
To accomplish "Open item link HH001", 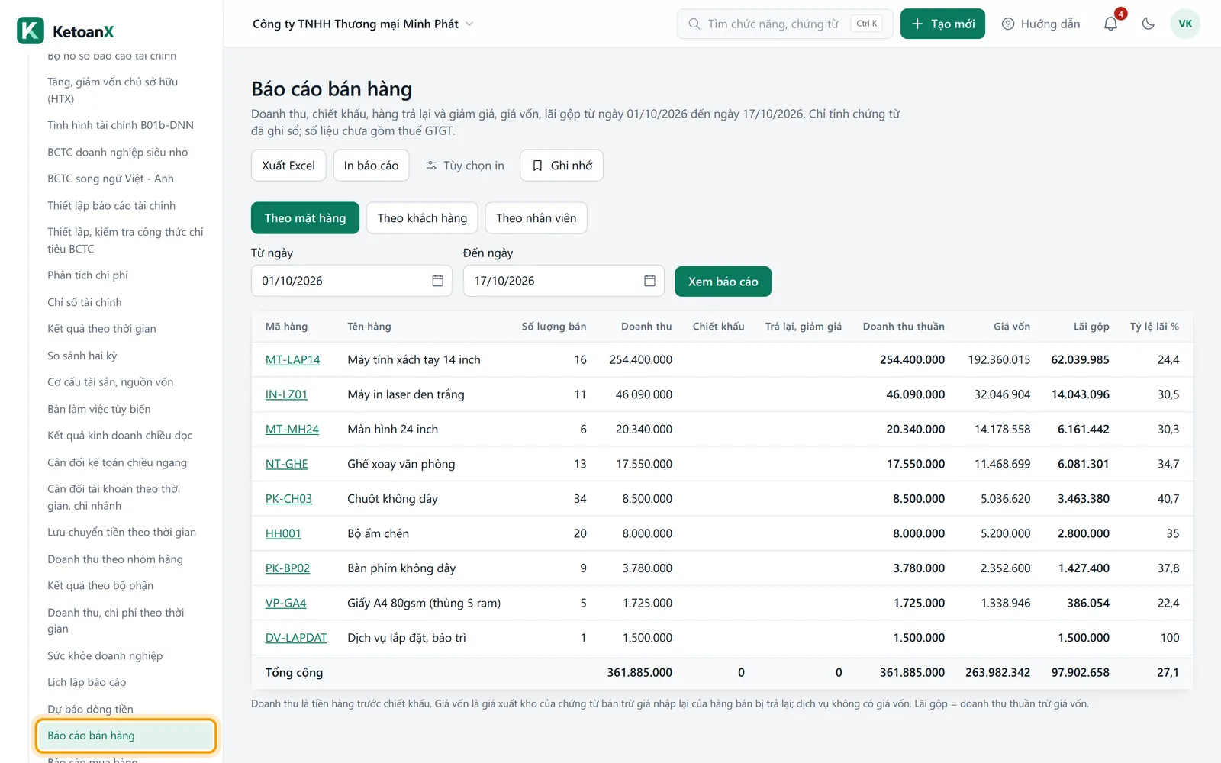I will tap(283, 533).
